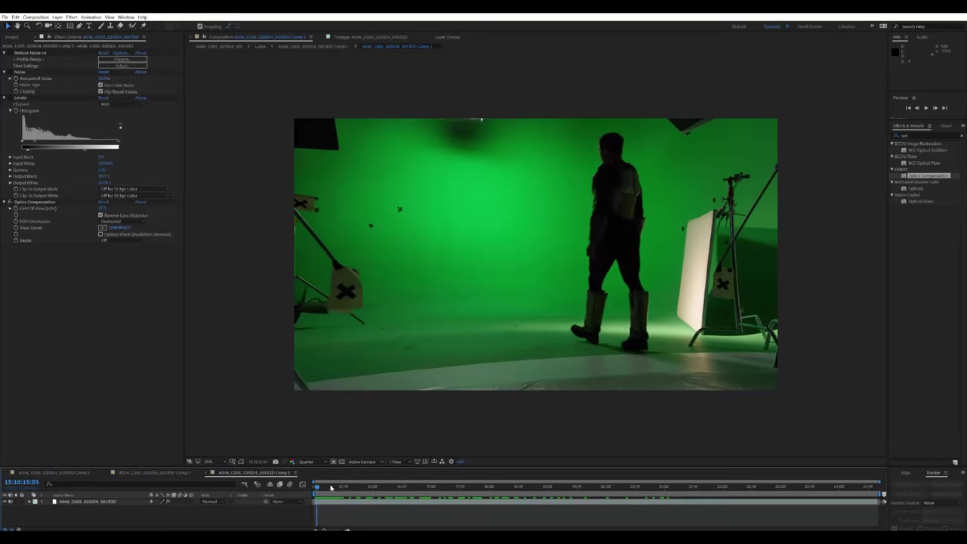
Task: Select the Hand tool
Action: pos(17,26)
